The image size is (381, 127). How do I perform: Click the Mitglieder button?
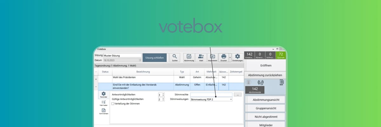(266, 124)
